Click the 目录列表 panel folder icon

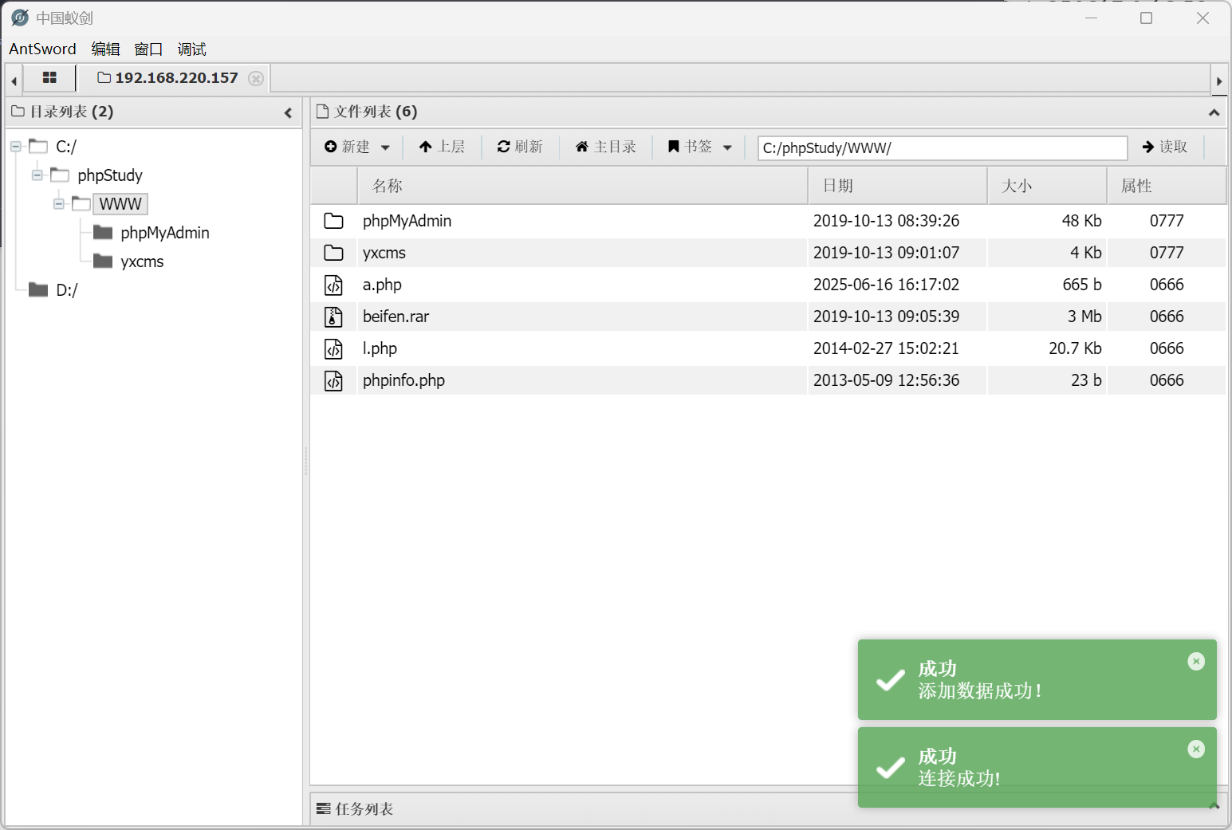click(18, 112)
